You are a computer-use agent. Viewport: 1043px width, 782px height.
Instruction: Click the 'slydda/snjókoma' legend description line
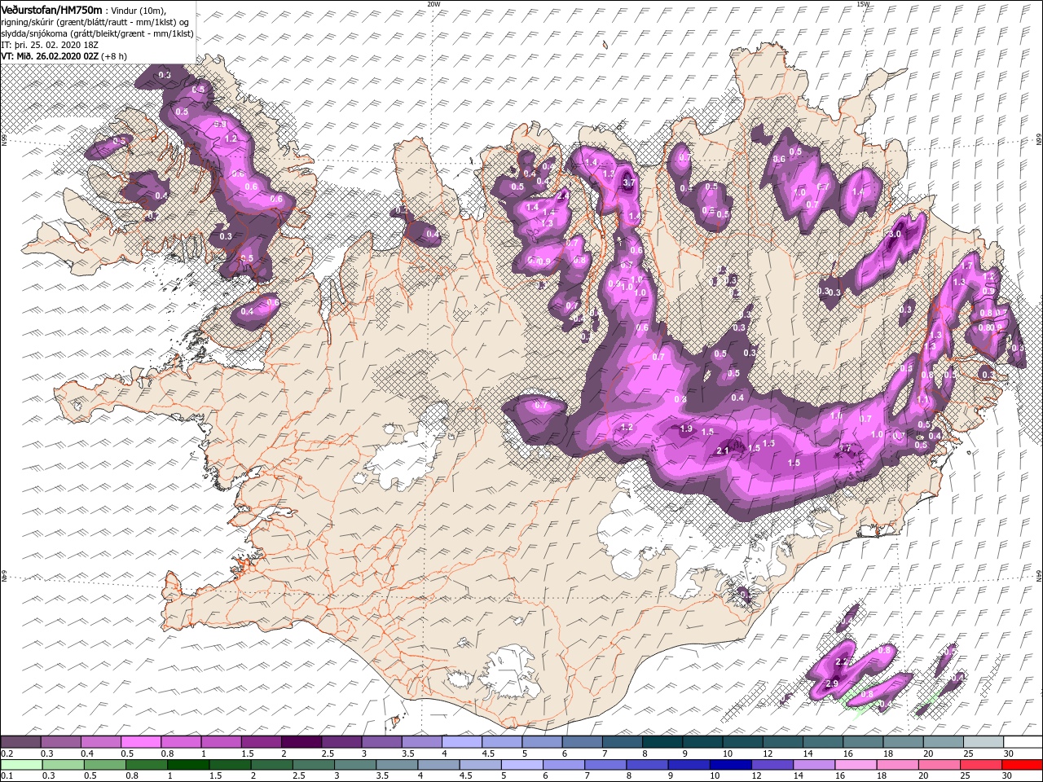click(x=97, y=33)
